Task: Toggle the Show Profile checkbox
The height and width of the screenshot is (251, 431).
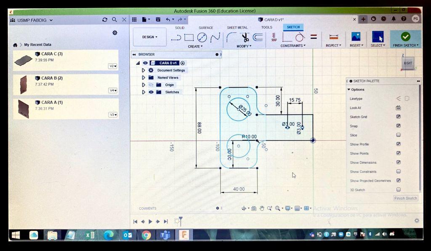Action: tap(398, 144)
